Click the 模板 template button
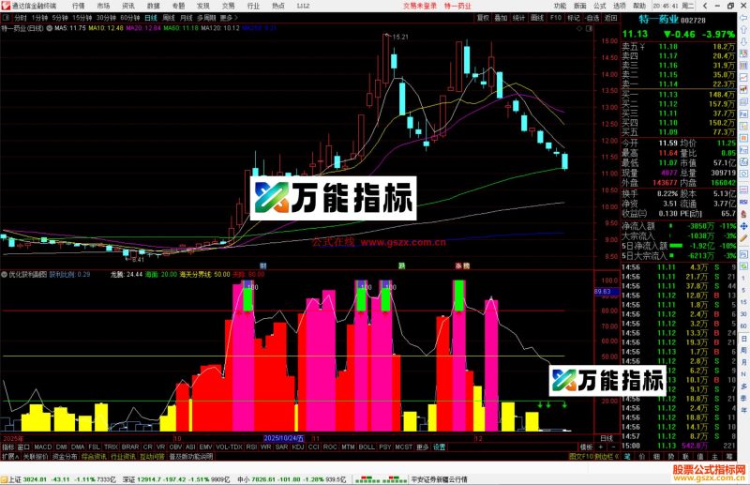The height and width of the screenshot is (485, 750). [585, 447]
